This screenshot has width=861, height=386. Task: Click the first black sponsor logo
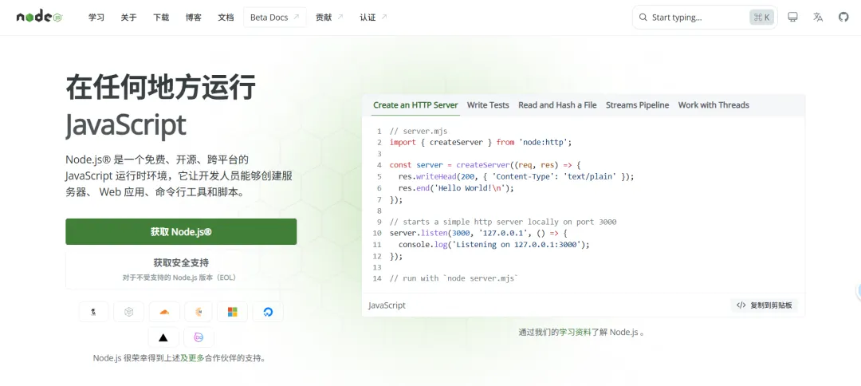coord(94,312)
